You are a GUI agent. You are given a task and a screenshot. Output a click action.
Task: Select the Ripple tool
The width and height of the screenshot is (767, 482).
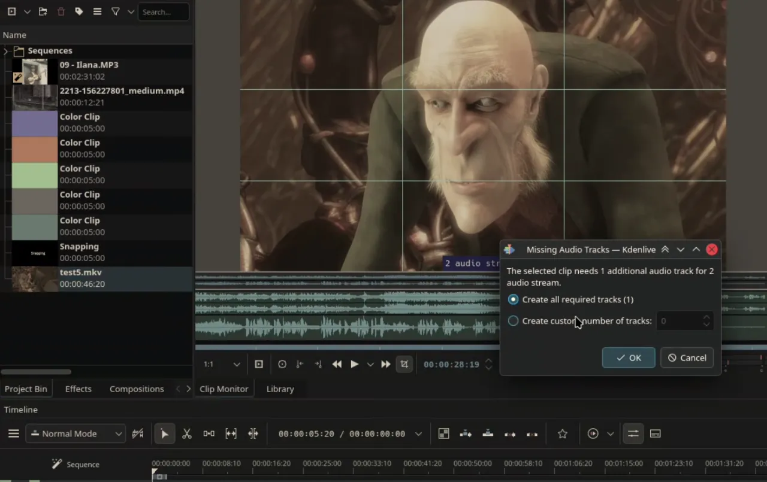tap(253, 434)
